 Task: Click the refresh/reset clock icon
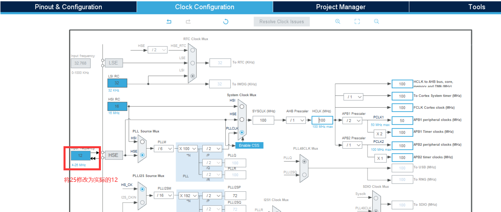(226, 22)
